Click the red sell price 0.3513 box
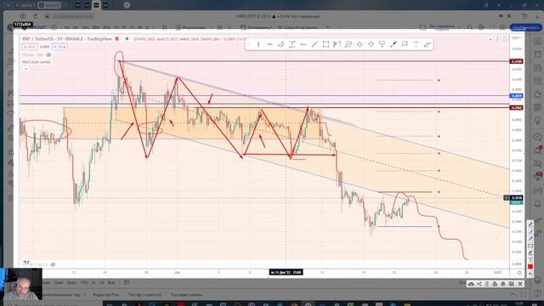The height and width of the screenshot is (306, 544). click(30, 47)
